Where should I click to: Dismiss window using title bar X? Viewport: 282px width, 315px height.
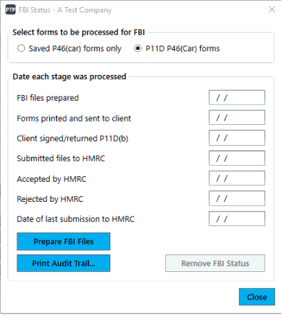tap(272, 10)
